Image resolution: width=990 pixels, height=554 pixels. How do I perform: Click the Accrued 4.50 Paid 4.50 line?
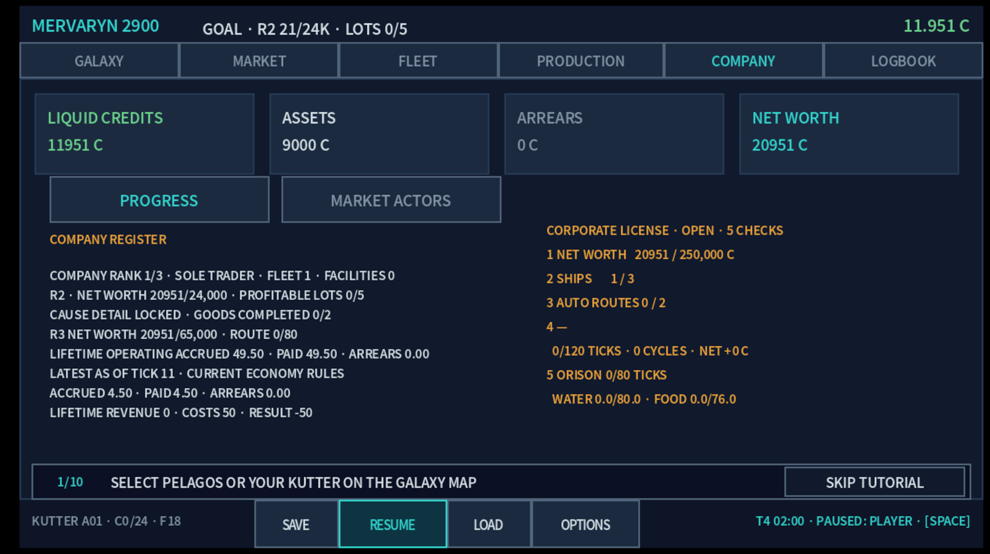click(x=170, y=393)
